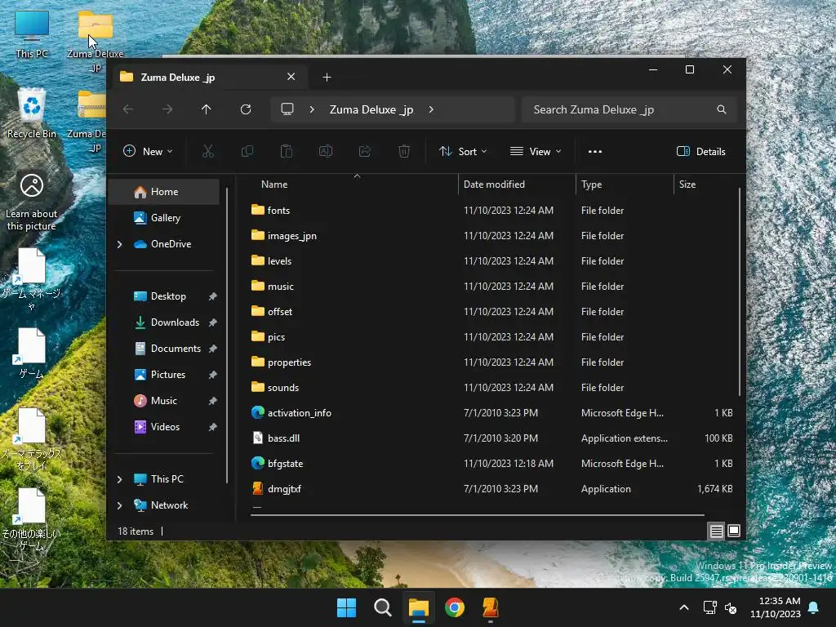
Task: Click the search magnifier in search box
Action: click(722, 109)
